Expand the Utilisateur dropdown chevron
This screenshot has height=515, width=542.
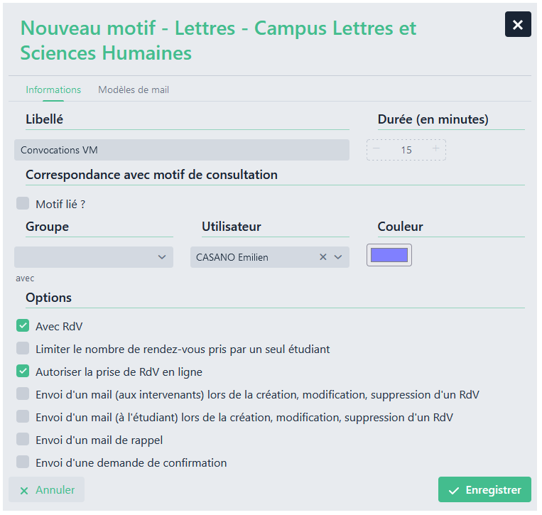(x=338, y=257)
